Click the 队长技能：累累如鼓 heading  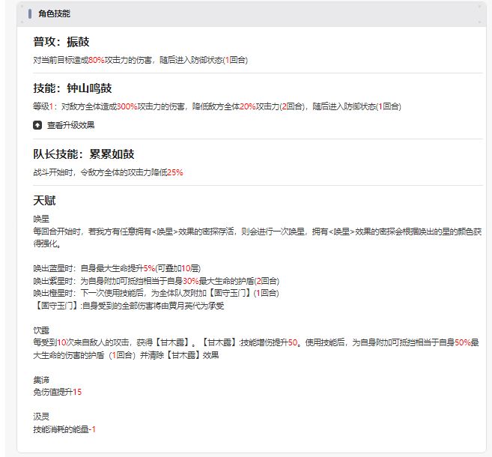pyautogui.click(x=84, y=154)
